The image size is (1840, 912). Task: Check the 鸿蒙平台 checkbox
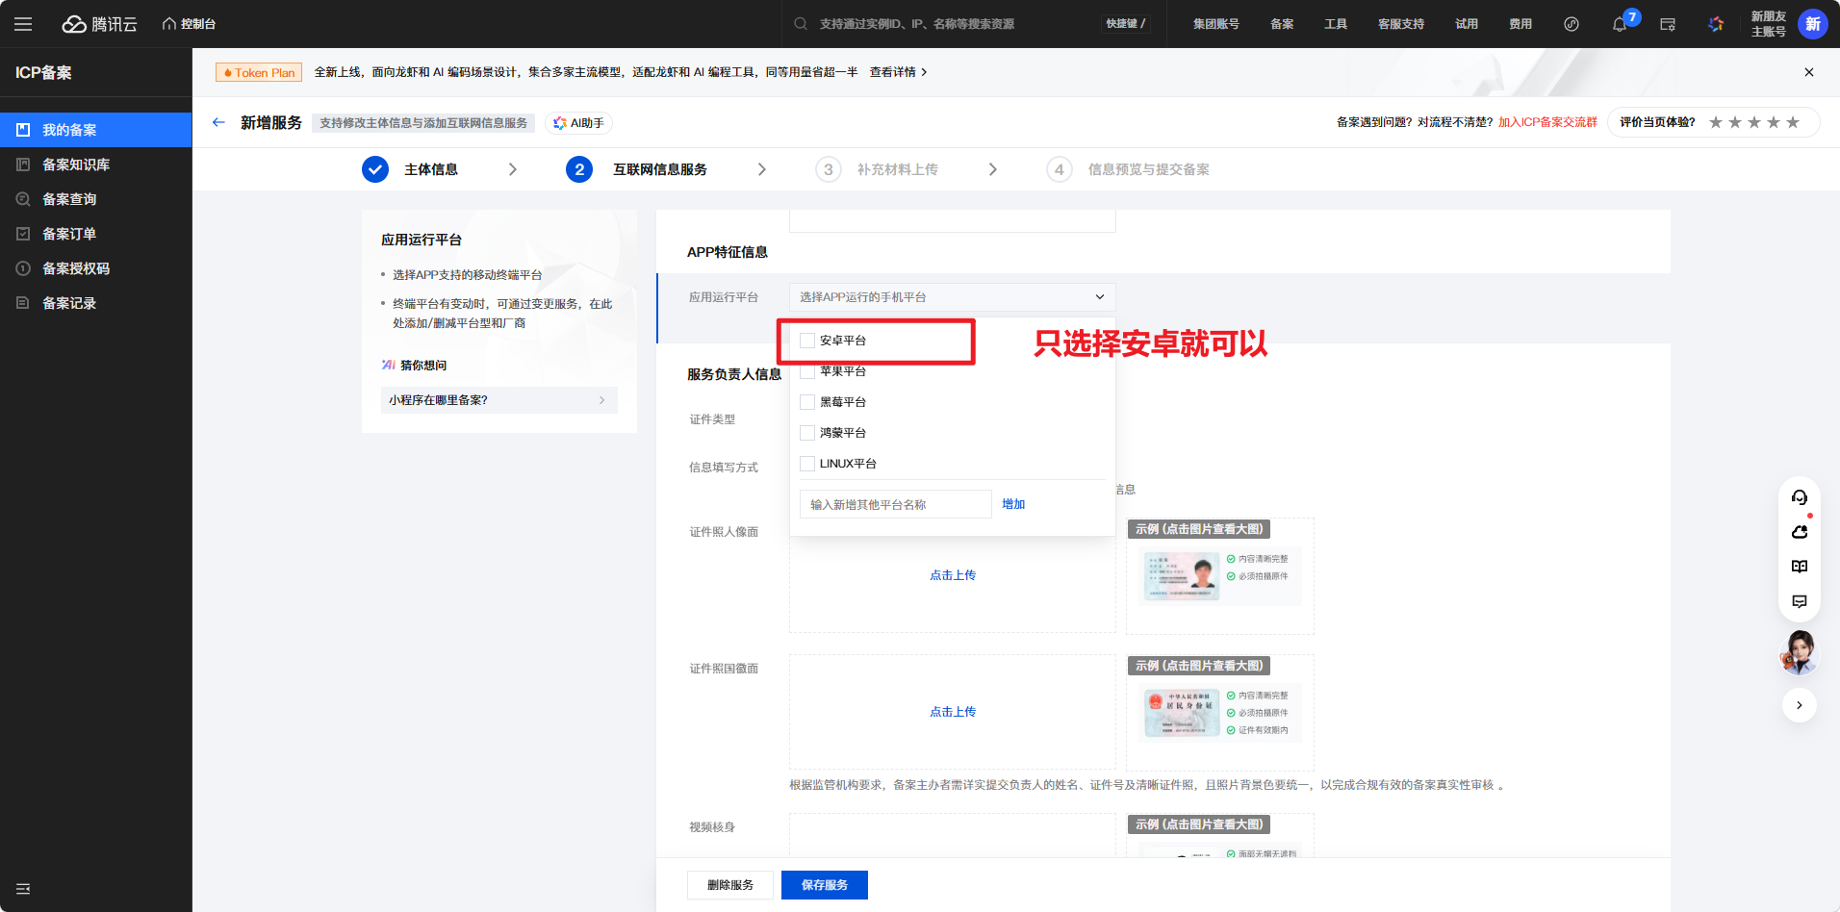[x=807, y=433]
